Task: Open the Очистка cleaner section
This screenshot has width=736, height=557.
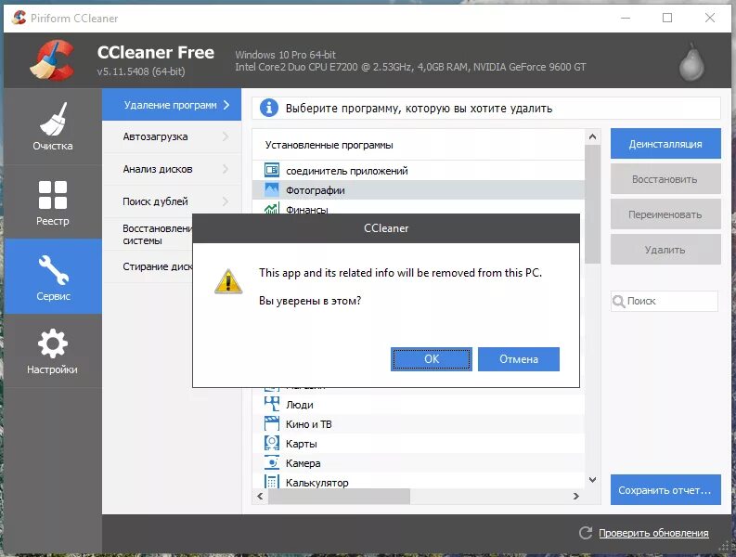Action: point(53,127)
